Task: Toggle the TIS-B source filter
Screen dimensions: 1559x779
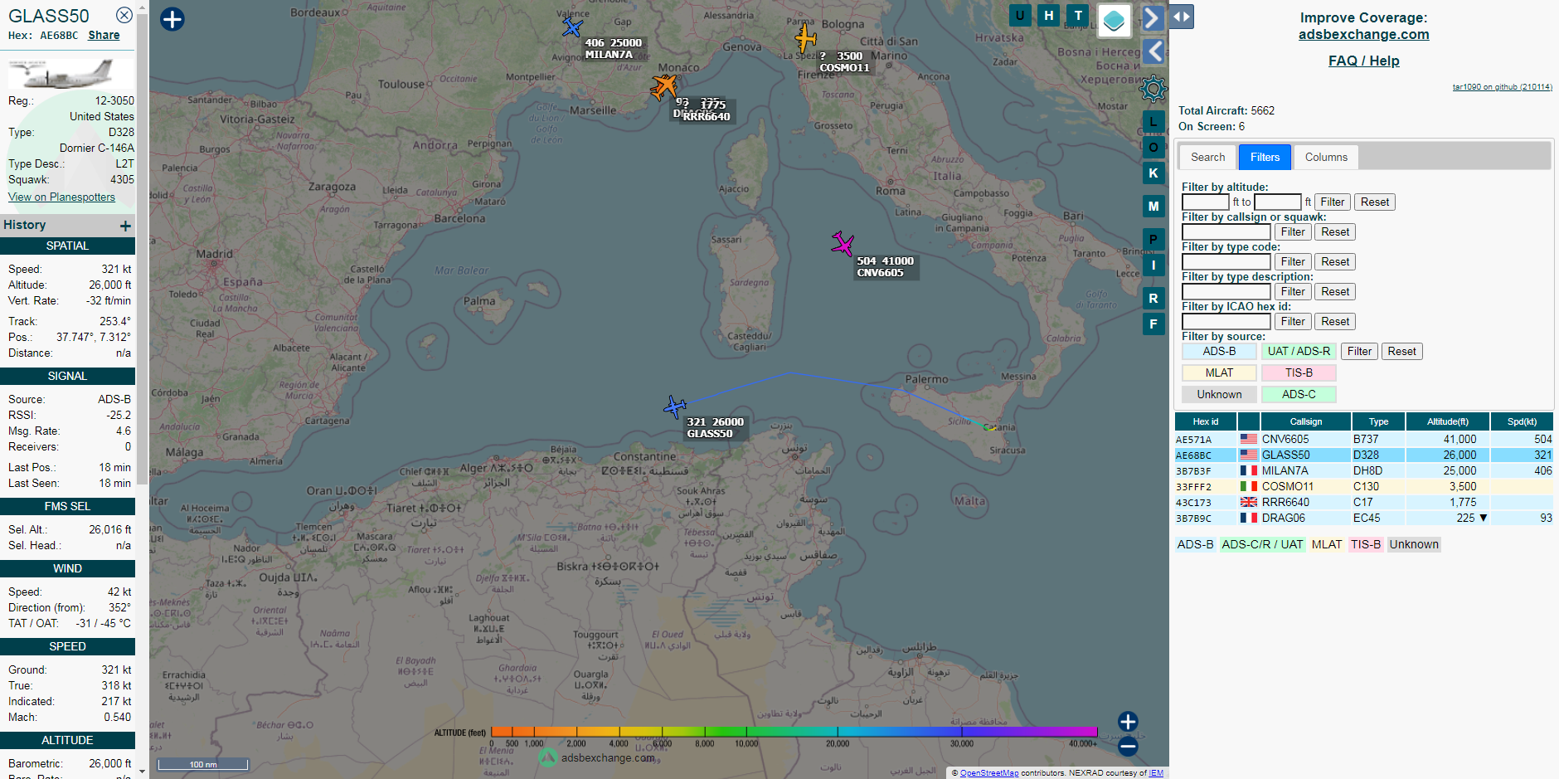Action: click(1299, 372)
